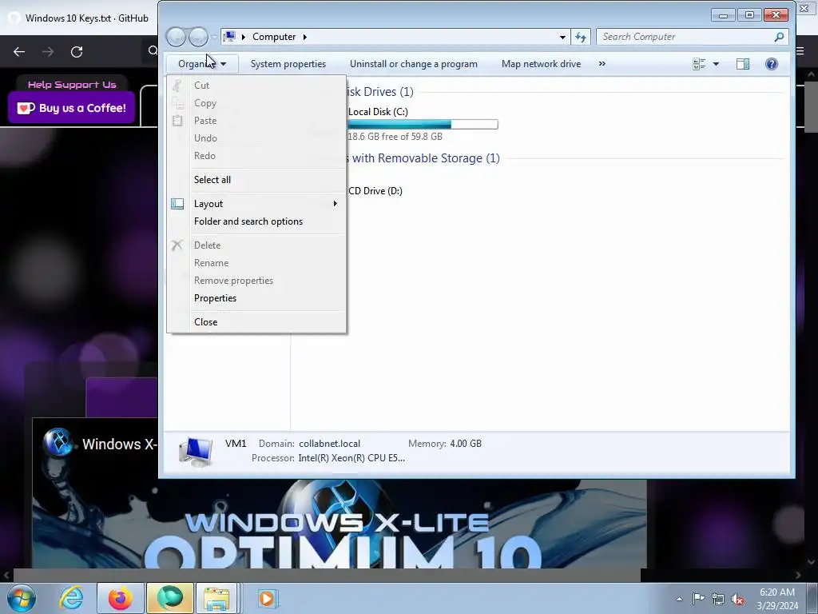Click the taskbar clock showing 6:20 AM
The image size is (818, 614).
coord(777,598)
